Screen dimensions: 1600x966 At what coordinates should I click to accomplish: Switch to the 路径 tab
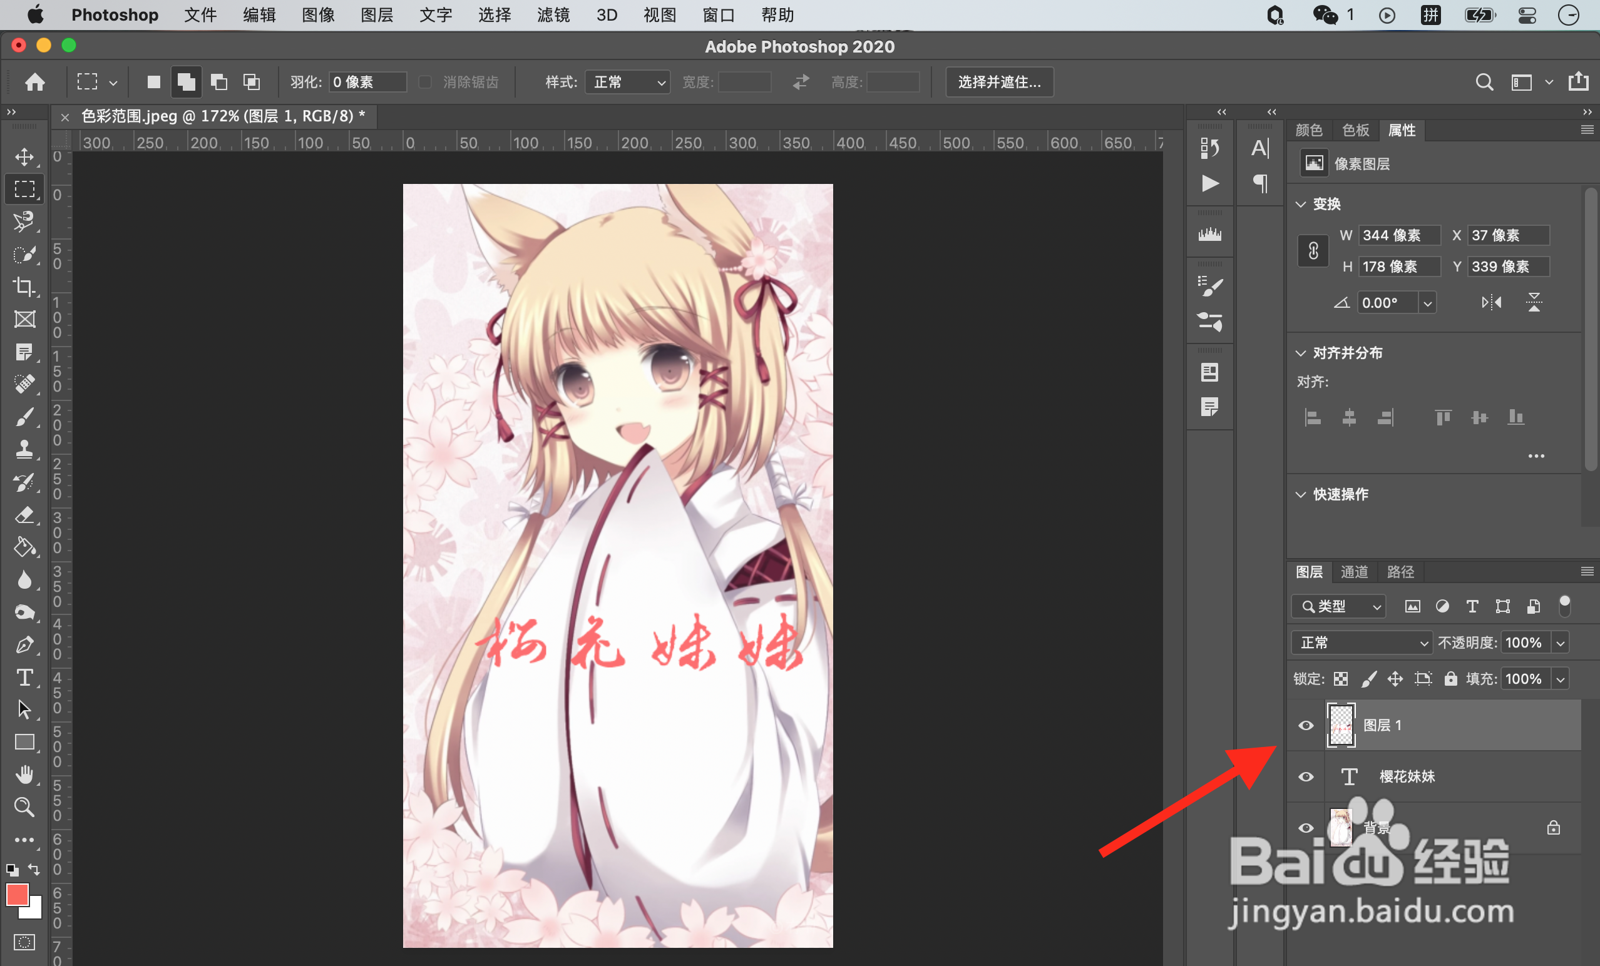tap(1400, 572)
